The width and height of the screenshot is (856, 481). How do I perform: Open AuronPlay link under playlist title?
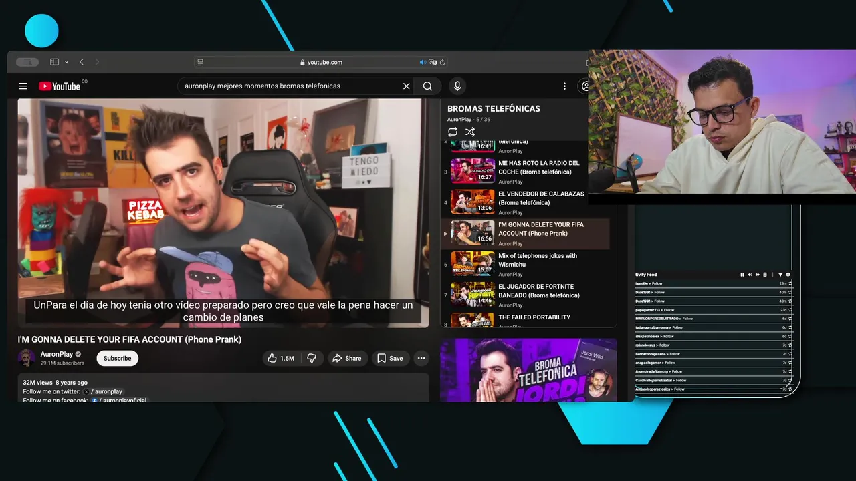pos(459,120)
